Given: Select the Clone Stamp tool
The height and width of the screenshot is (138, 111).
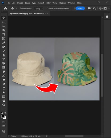Looking at the screenshot, I should tap(4, 55).
